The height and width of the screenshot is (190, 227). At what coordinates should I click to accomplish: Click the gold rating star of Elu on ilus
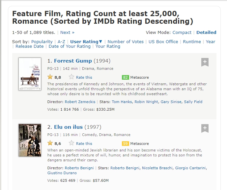(50, 143)
